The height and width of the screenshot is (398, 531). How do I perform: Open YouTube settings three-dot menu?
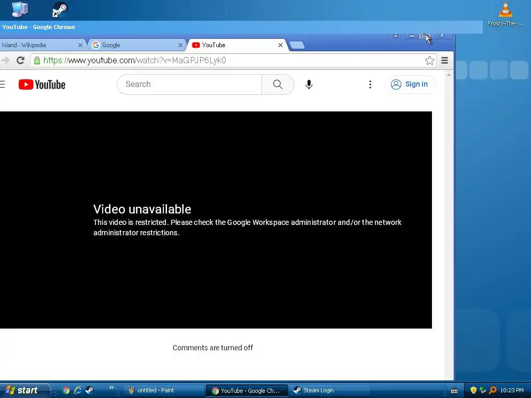tap(370, 84)
